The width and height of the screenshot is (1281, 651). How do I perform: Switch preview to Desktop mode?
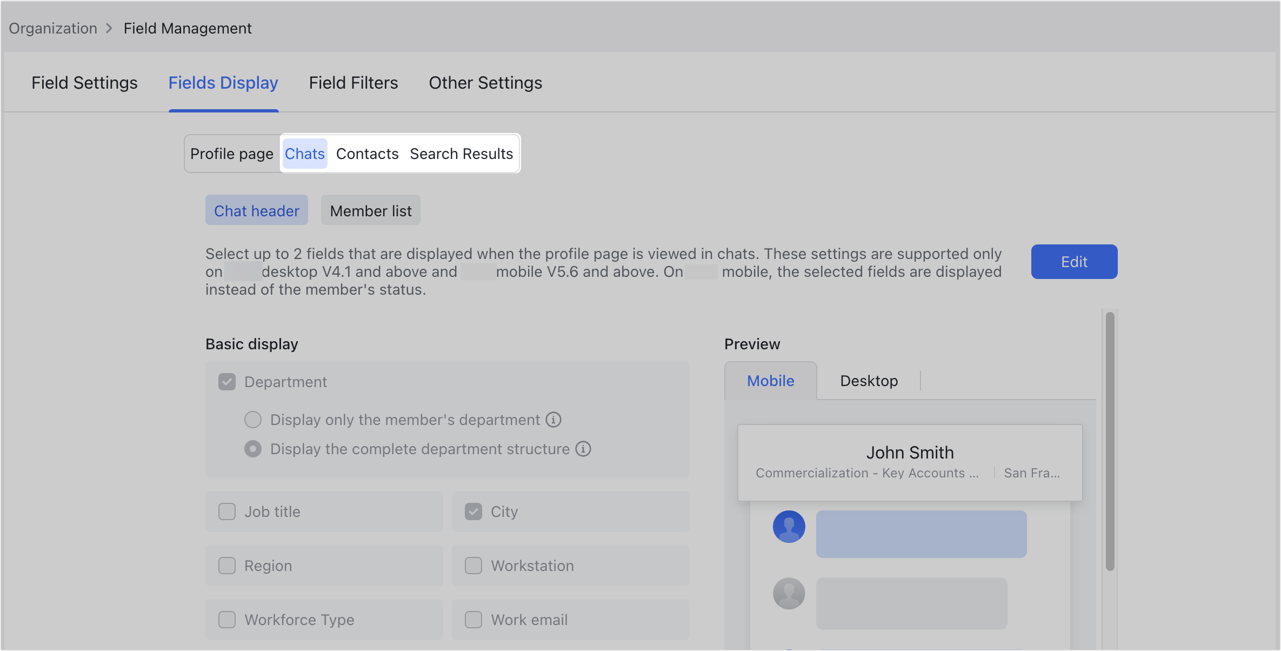click(868, 381)
